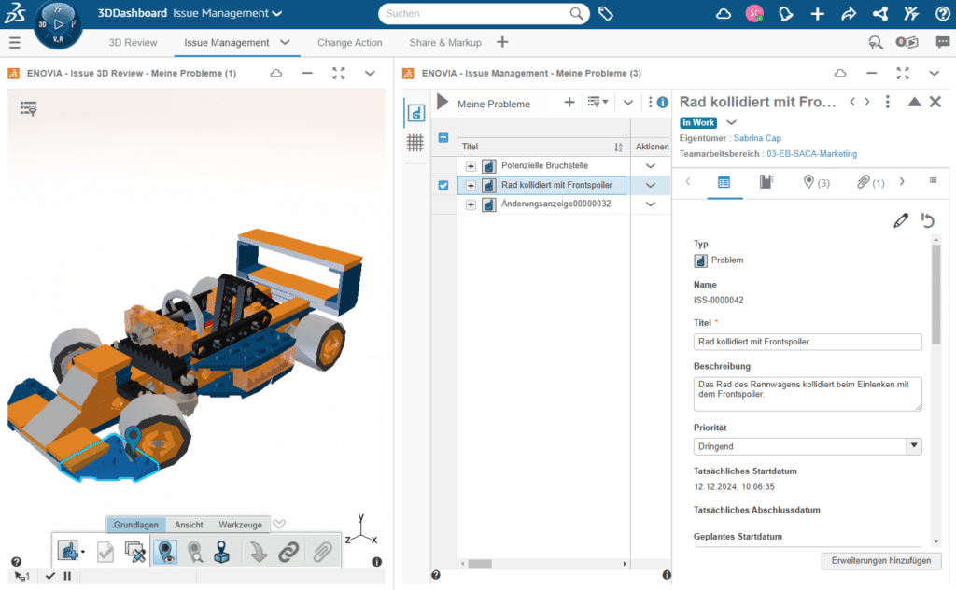The image size is (956, 590).
Task: Uncheck the Rad kollidiert mit Frontspoiler row checkbox
Action: [442, 185]
